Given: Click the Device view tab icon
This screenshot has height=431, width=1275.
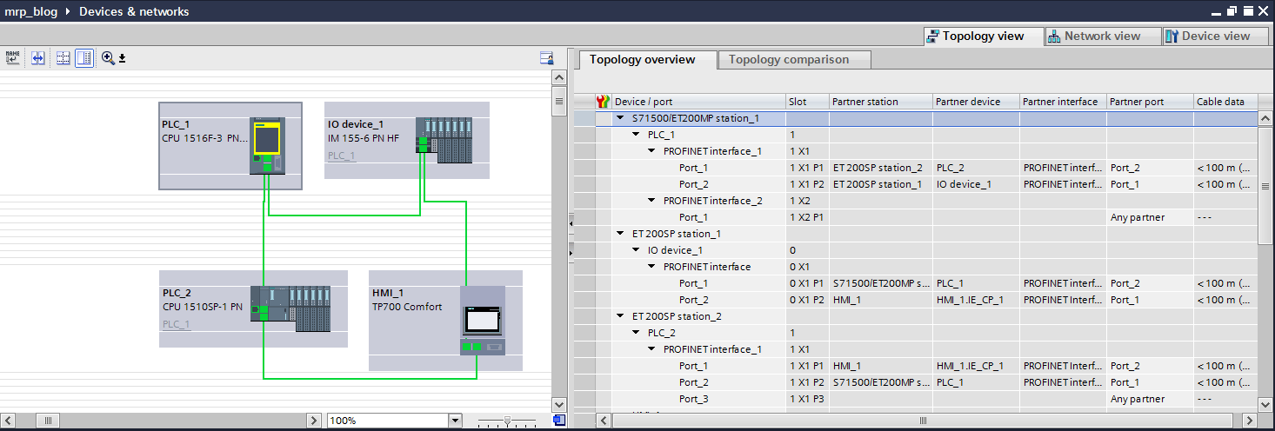Looking at the screenshot, I should click(1172, 36).
